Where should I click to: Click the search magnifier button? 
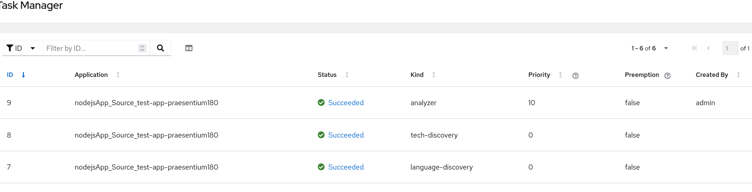point(160,48)
